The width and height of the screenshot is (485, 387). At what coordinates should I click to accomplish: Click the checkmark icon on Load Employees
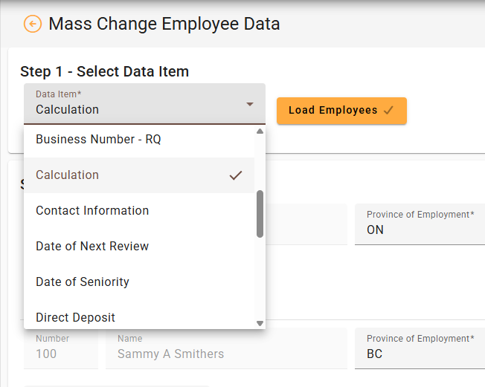point(388,111)
